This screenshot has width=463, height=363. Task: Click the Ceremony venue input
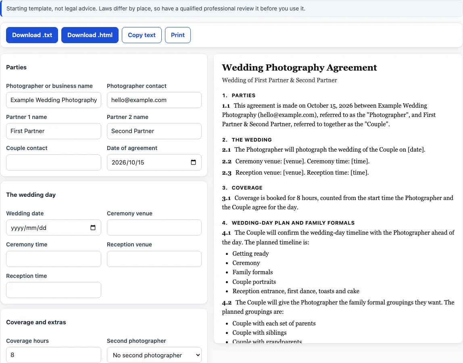coord(154,227)
